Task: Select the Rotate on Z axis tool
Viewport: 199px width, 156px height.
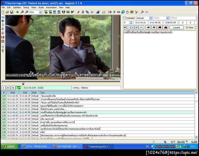Action: [x=3, y=25]
